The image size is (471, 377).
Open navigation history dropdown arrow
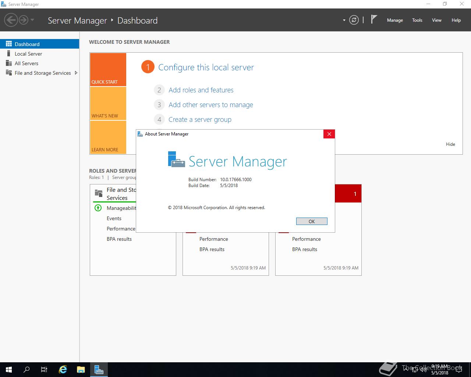tap(32, 20)
